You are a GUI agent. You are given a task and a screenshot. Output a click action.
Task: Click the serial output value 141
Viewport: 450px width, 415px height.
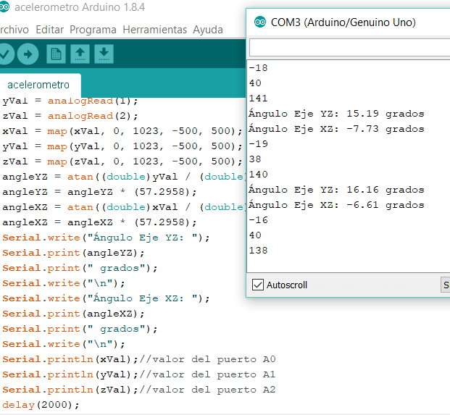(258, 98)
